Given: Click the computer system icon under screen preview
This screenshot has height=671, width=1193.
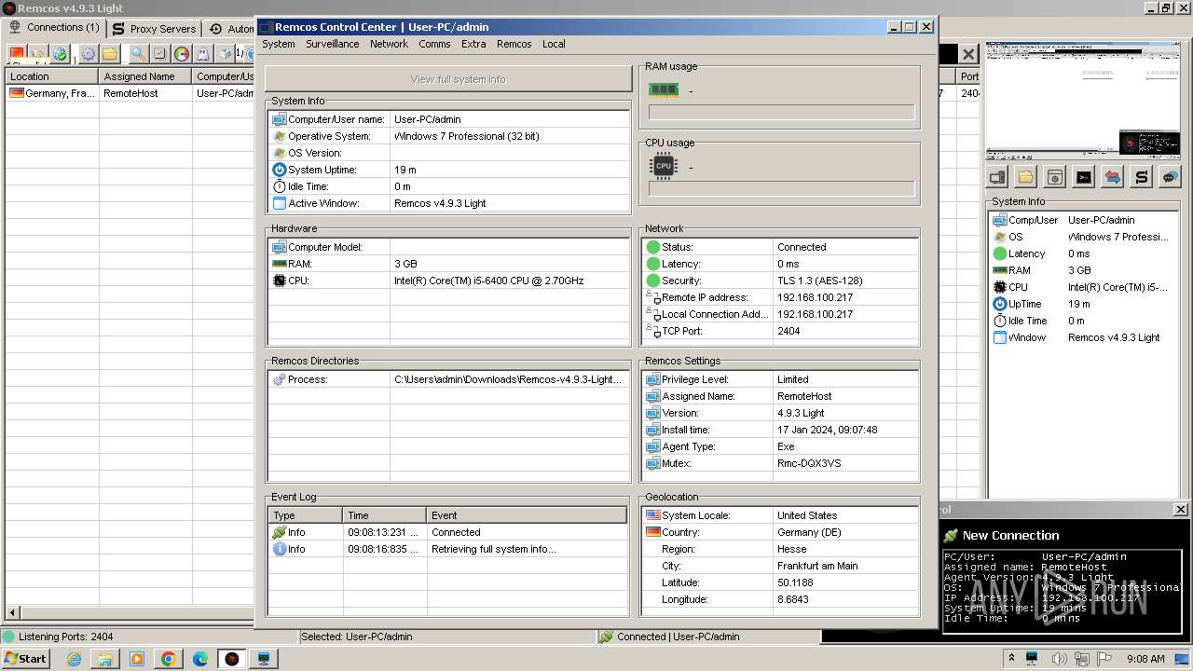Looking at the screenshot, I should pos(997,176).
